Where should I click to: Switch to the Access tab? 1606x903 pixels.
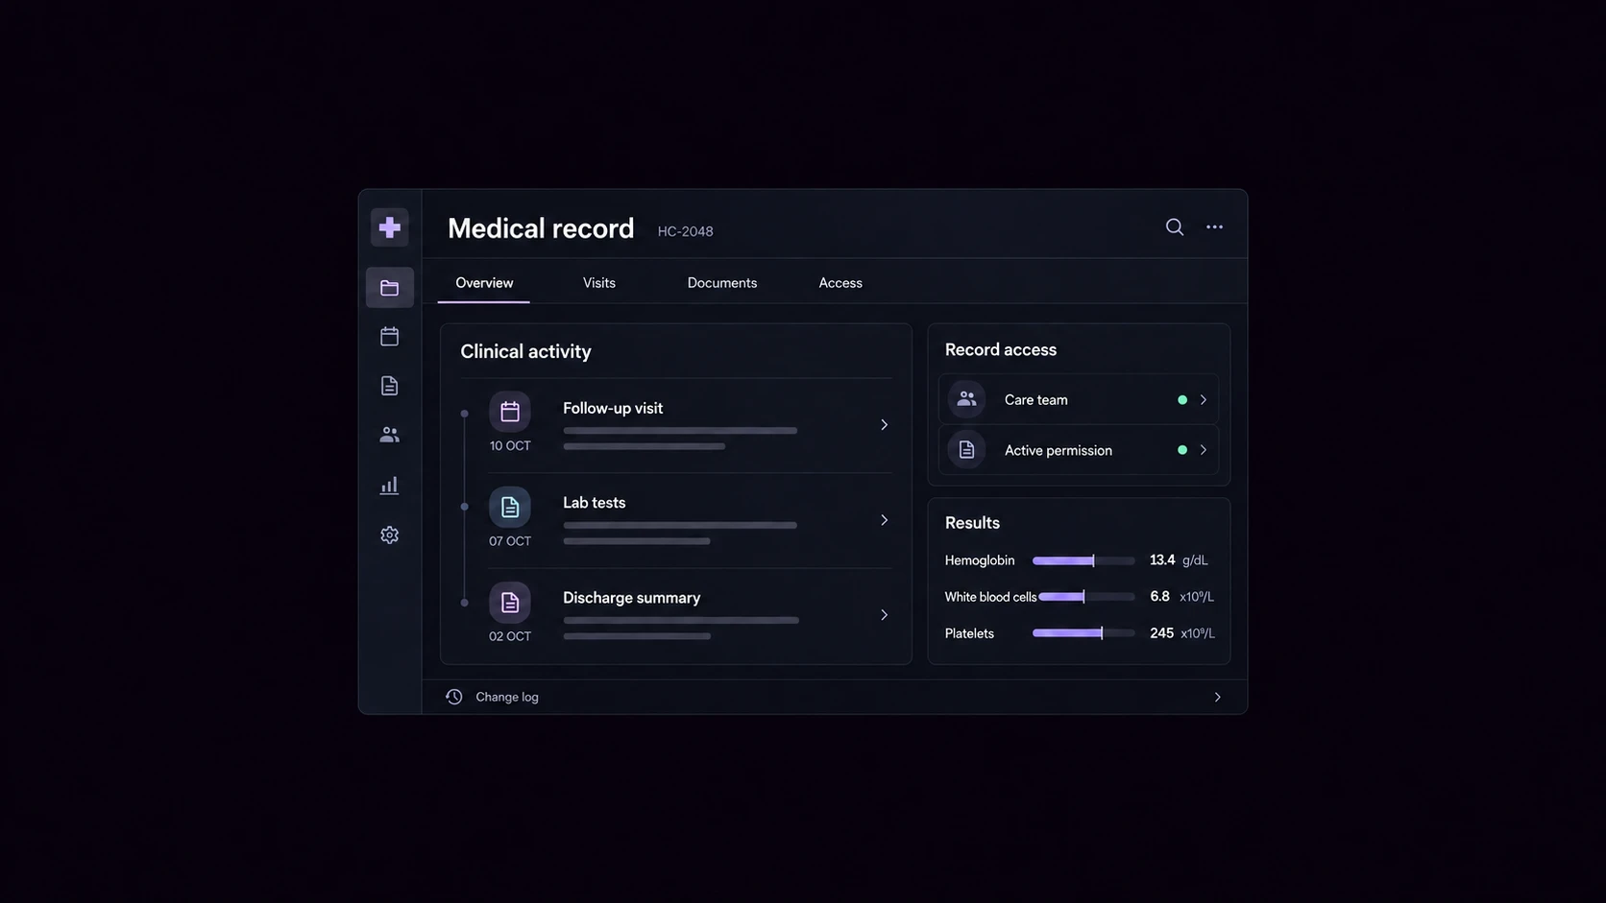840,283
